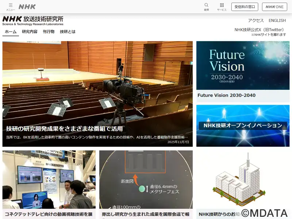Open the exhibition booth article thumbnail

[49, 180]
